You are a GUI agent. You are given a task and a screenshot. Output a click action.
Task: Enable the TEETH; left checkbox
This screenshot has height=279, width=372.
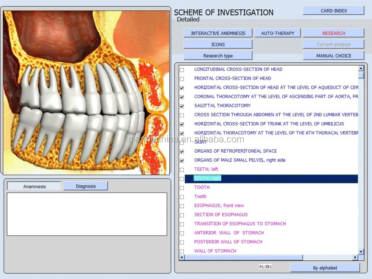(182, 170)
